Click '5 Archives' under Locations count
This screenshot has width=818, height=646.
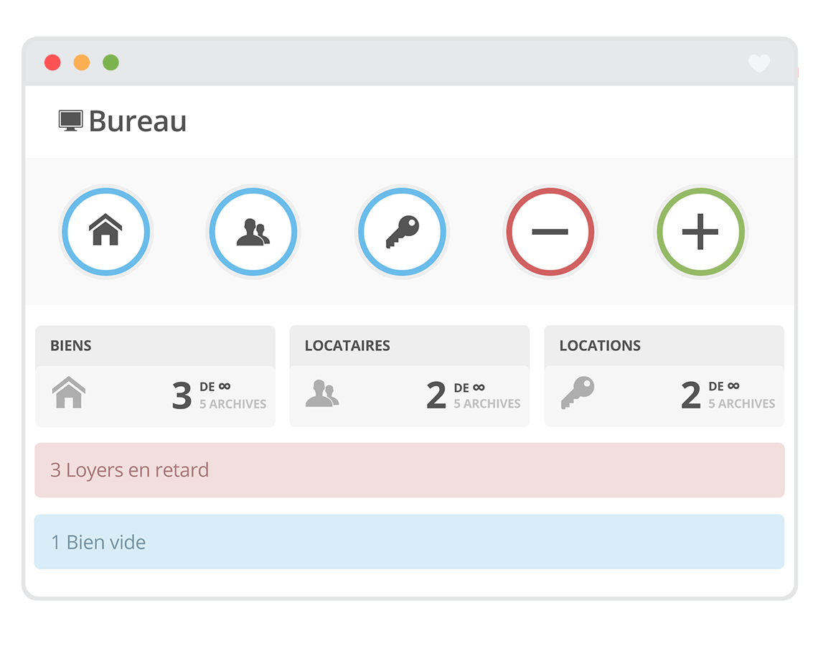[x=741, y=404]
